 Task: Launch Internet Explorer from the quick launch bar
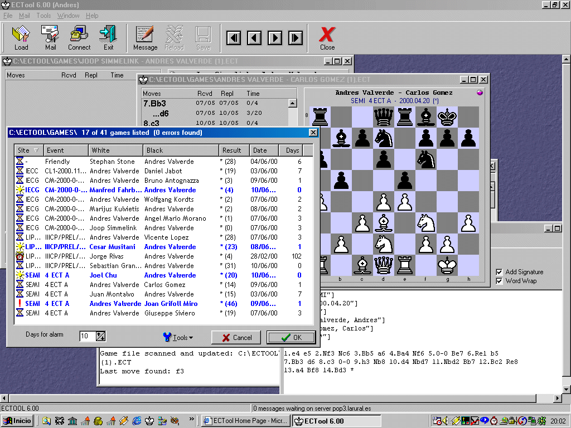pos(137,421)
